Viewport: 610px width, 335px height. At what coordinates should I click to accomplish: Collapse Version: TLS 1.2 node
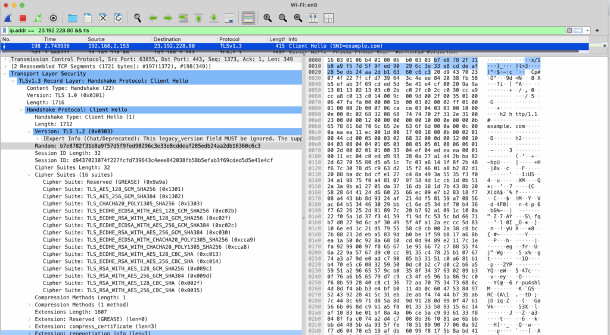click(x=29, y=132)
